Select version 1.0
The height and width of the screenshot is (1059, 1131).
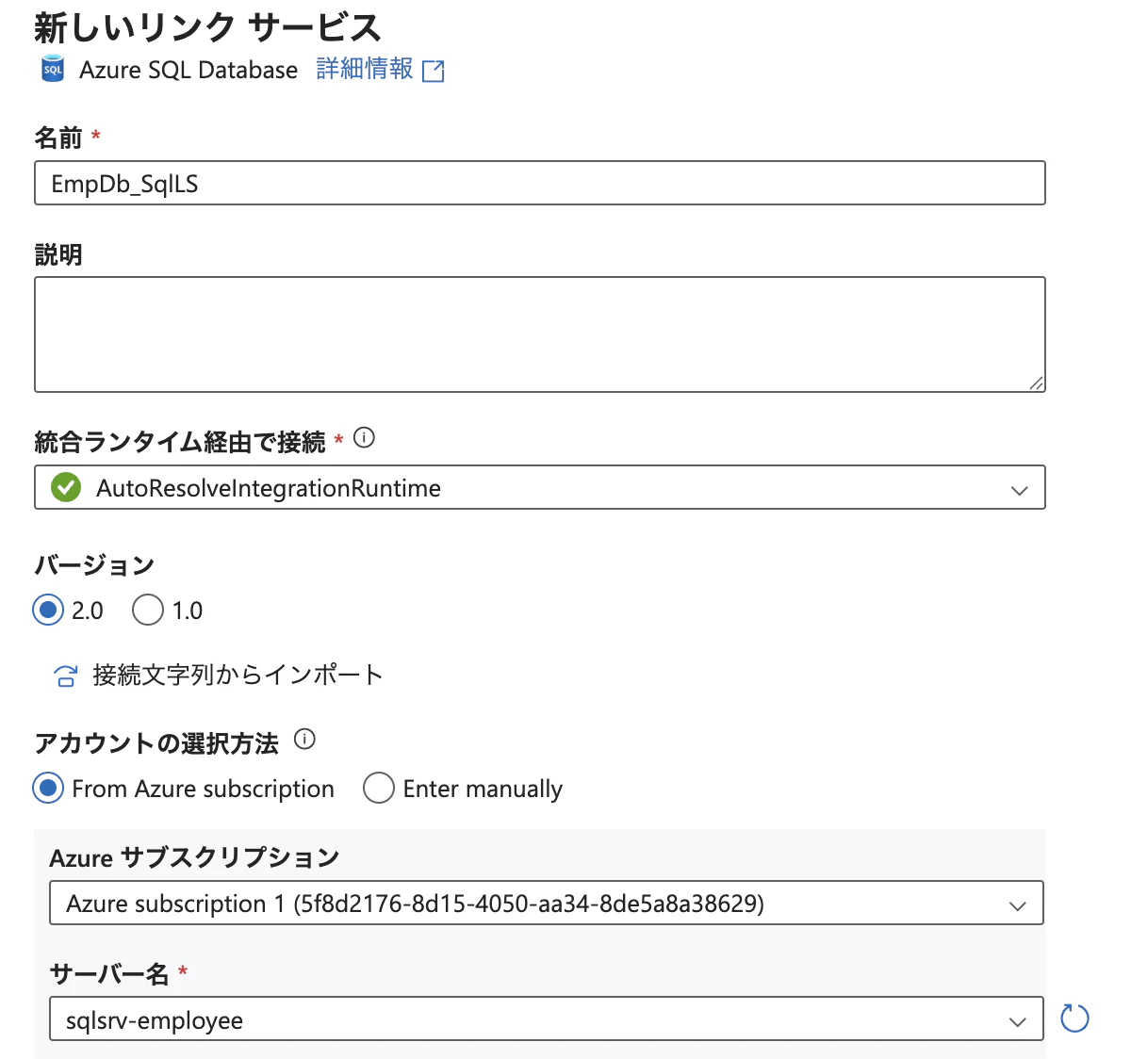coord(148,610)
